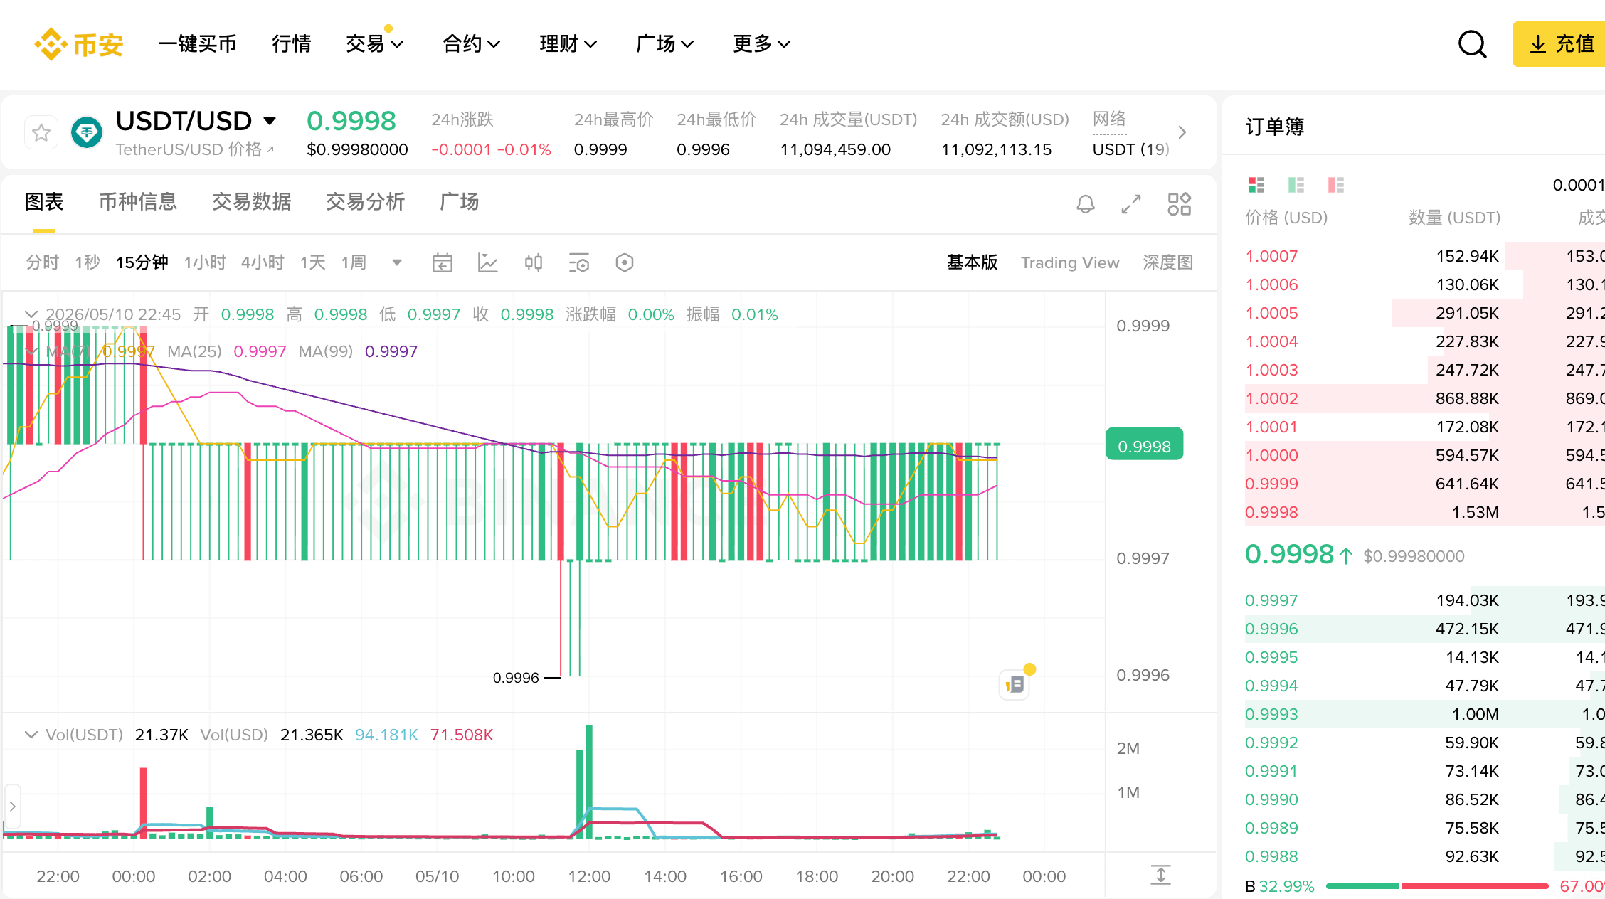Select the 1小时 interval
This screenshot has height=899, width=1605.
click(205, 262)
